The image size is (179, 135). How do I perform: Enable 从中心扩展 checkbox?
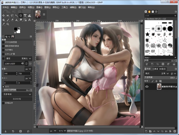tap(3, 54)
